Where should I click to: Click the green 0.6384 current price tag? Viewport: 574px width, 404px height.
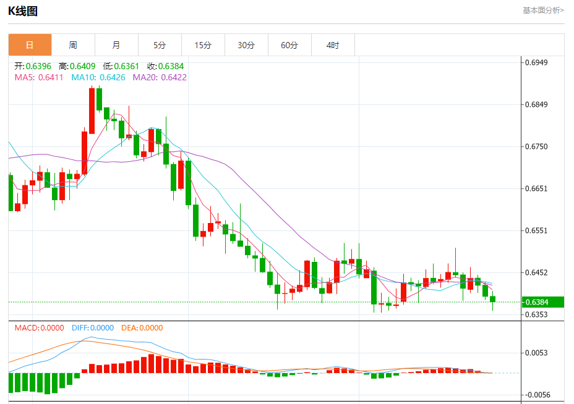543,302
